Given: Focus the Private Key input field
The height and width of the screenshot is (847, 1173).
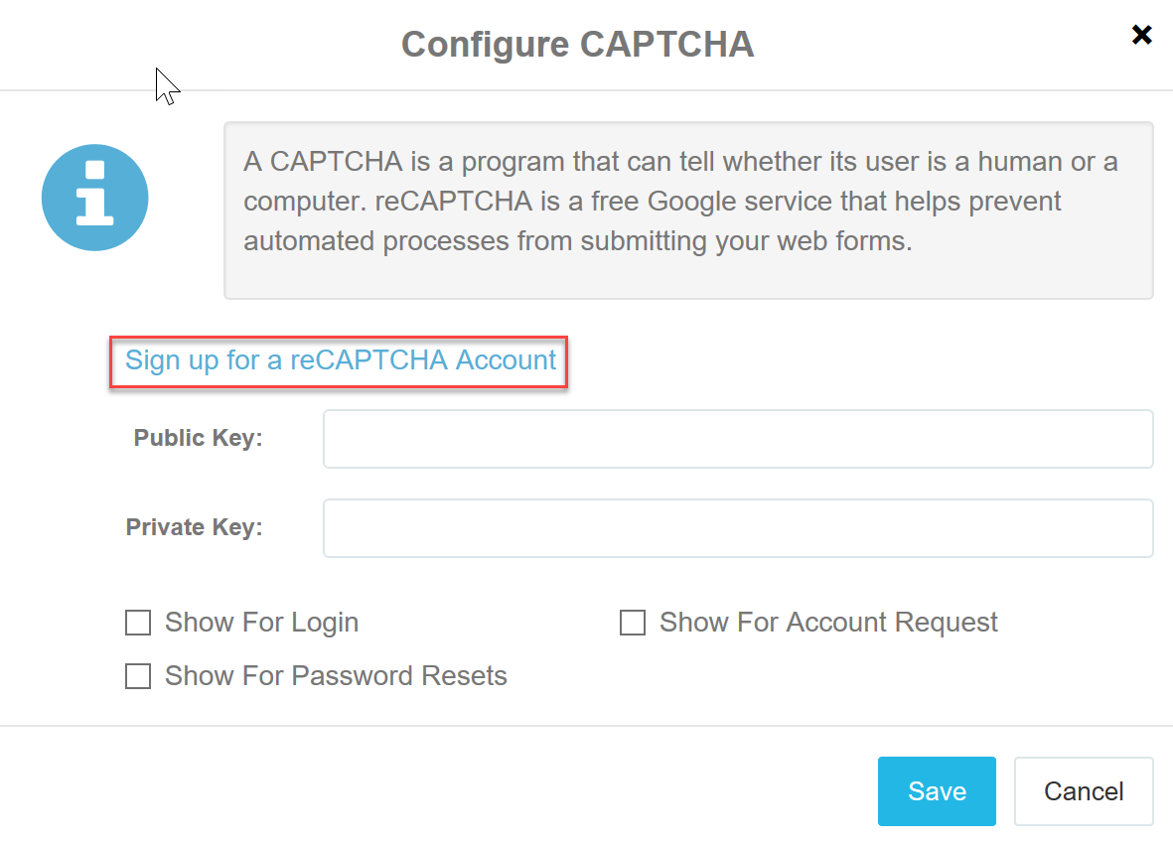Looking at the screenshot, I should coord(738,528).
